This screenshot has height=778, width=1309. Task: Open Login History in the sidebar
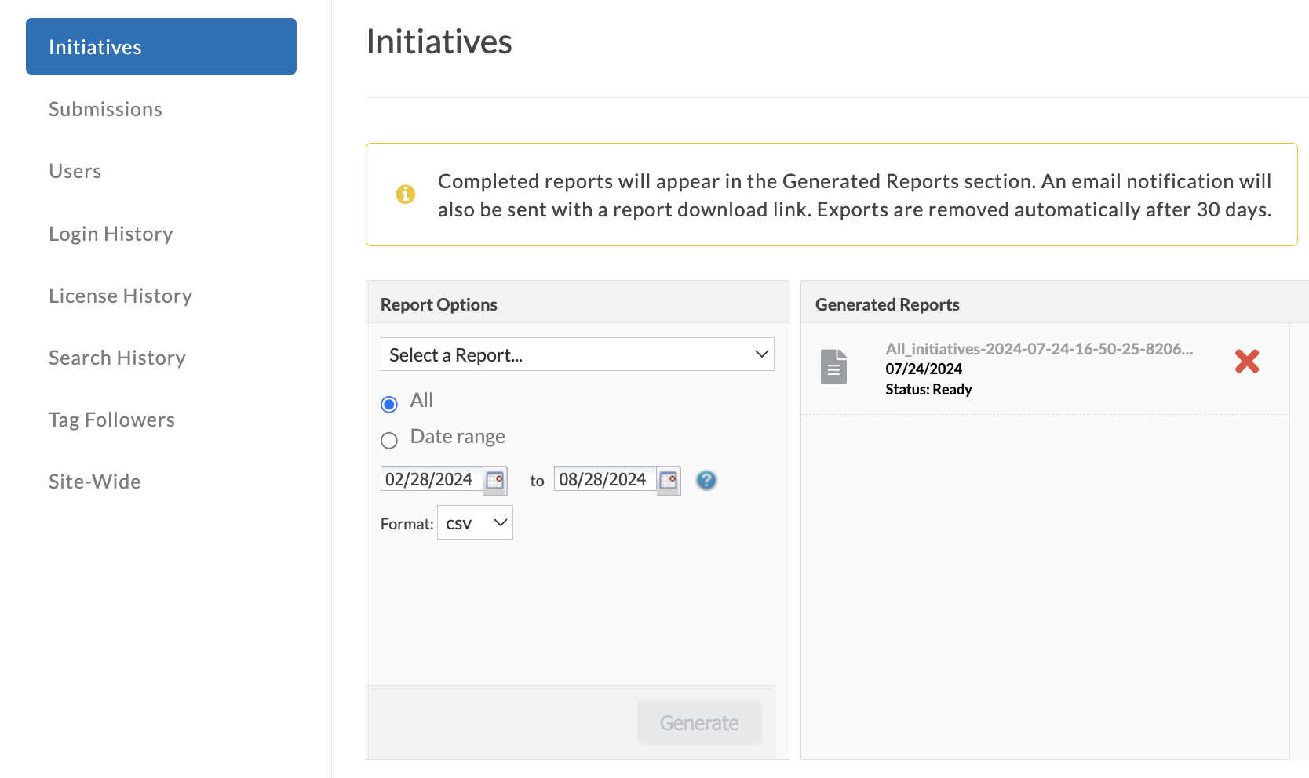coord(111,234)
